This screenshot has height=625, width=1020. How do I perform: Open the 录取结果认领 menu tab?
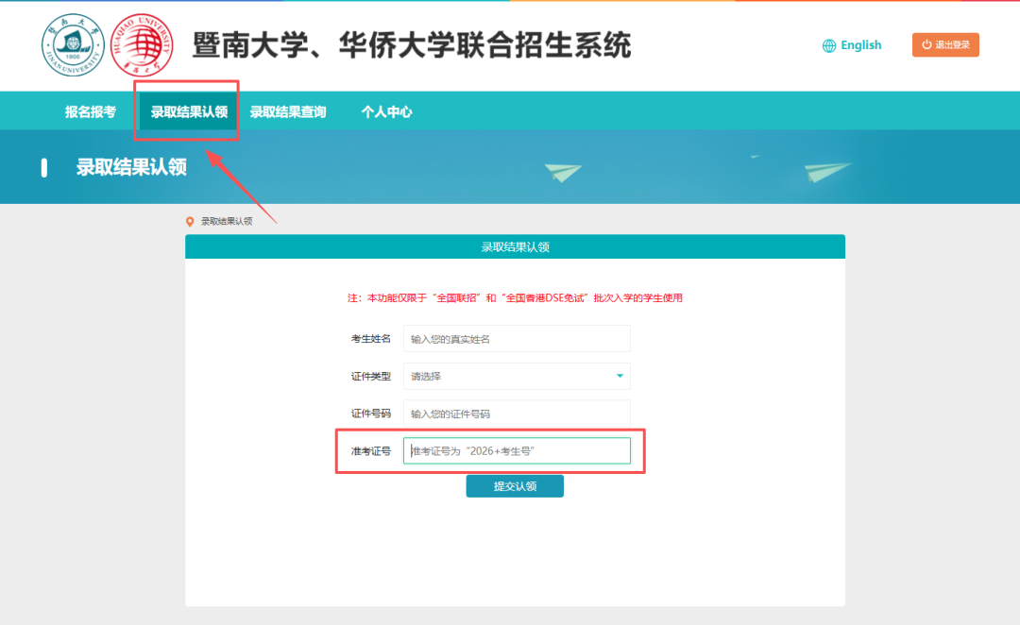189,111
